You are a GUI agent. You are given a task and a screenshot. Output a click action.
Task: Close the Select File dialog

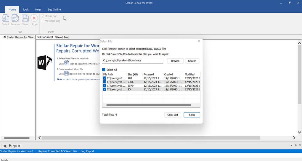tap(199, 41)
